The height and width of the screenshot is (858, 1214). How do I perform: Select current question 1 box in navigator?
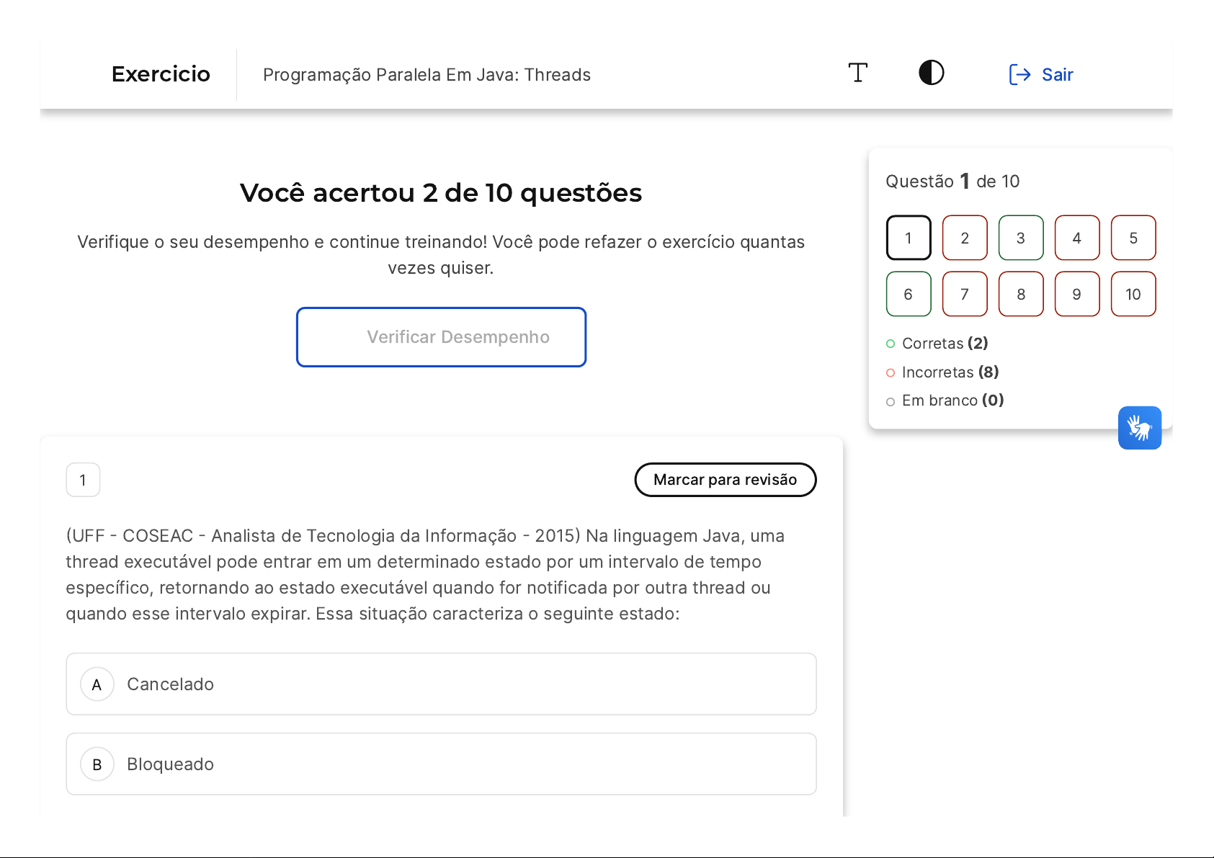[909, 238]
